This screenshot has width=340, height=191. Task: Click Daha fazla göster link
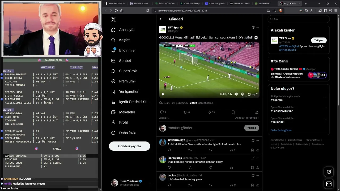click(x=281, y=130)
